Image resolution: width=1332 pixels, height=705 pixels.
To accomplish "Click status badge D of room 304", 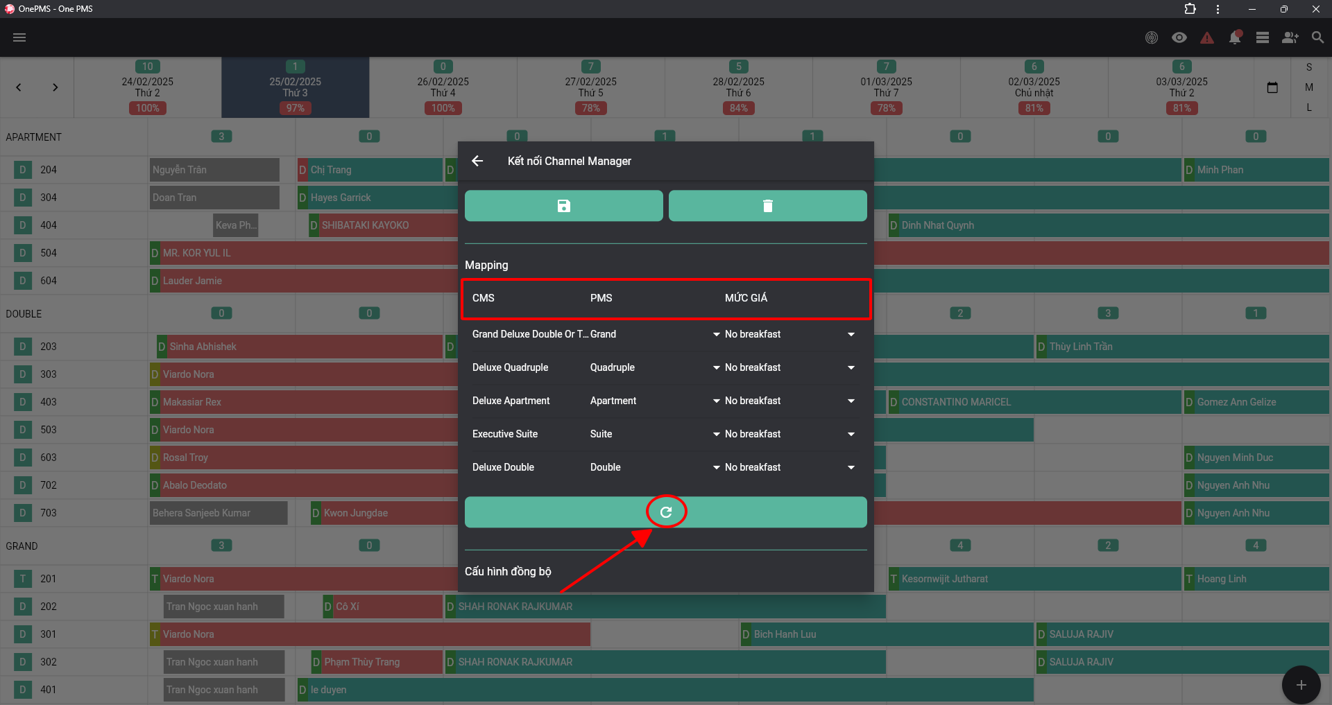I will click(23, 198).
